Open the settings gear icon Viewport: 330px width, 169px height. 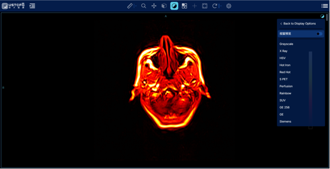[x=229, y=6]
